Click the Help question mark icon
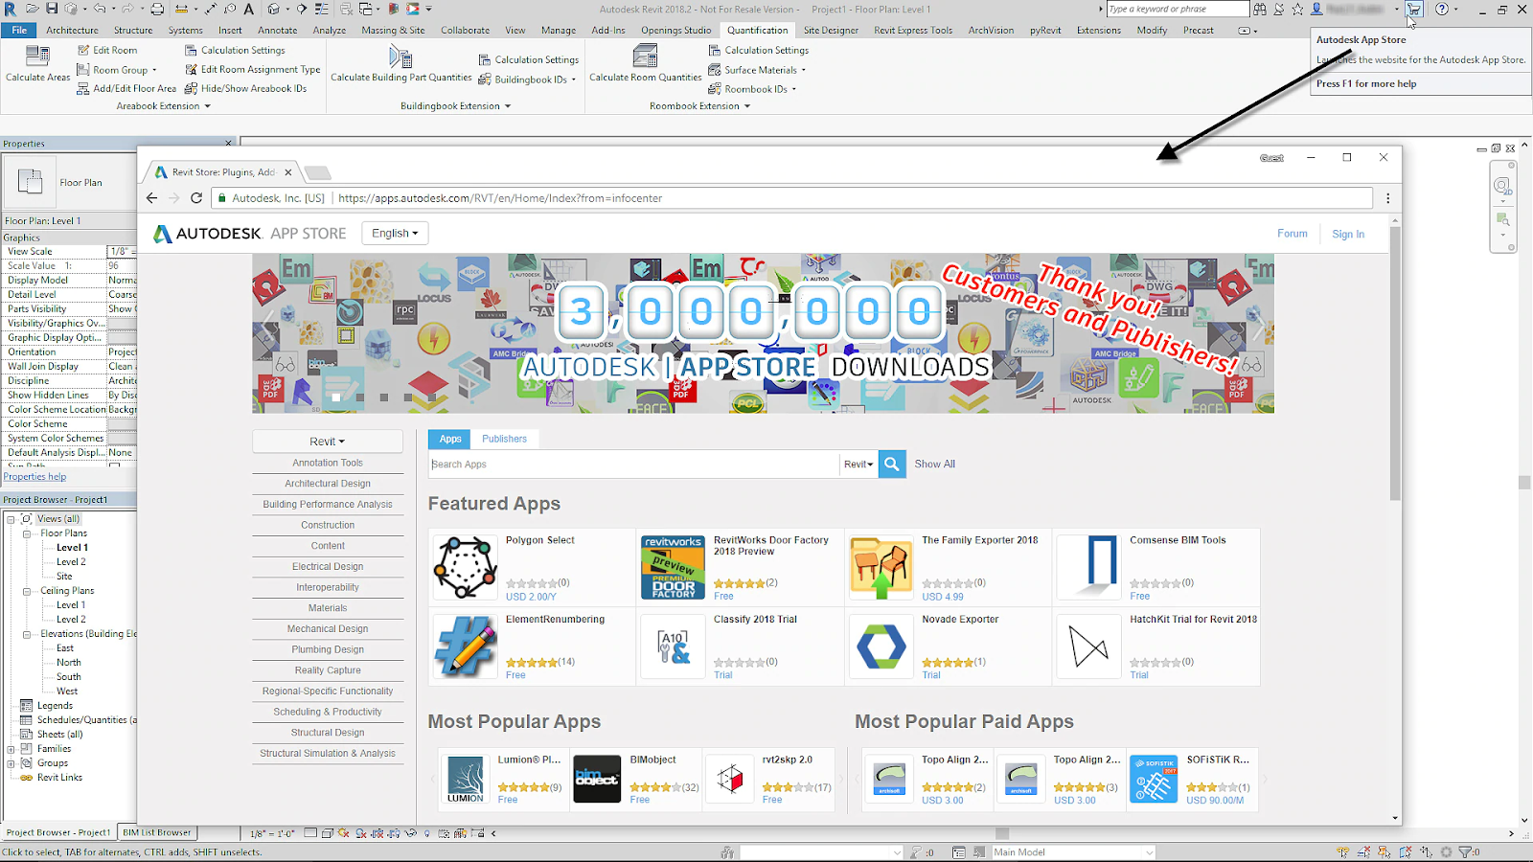This screenshot has width=1533, height=862. click(1441, 9)
